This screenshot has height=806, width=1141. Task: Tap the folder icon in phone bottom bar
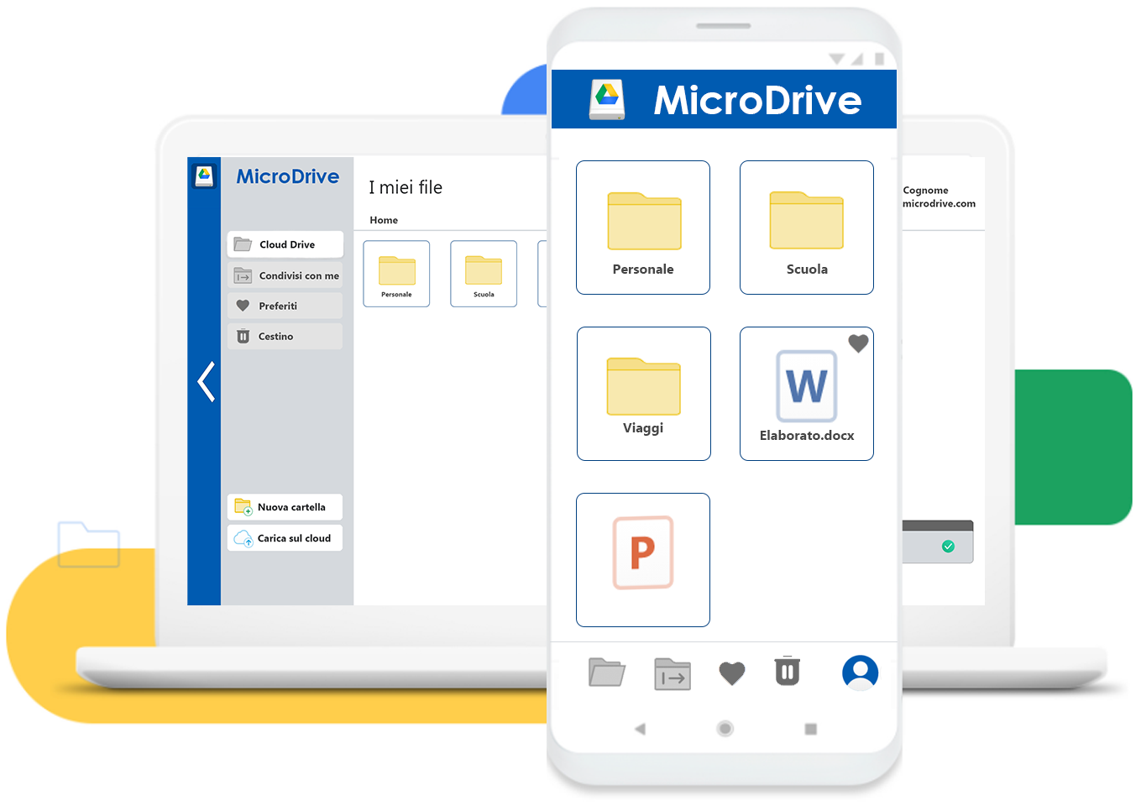607,673
